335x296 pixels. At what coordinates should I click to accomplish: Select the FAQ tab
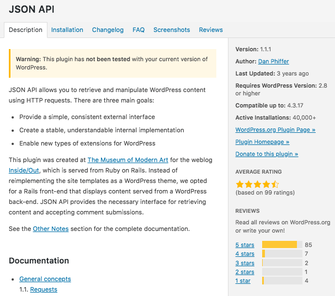(x=138, y=30)
